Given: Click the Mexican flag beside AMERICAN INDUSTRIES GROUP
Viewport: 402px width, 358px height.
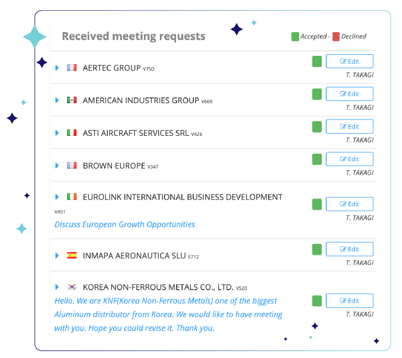Looking at the screenshot, I should pos(72,100).
